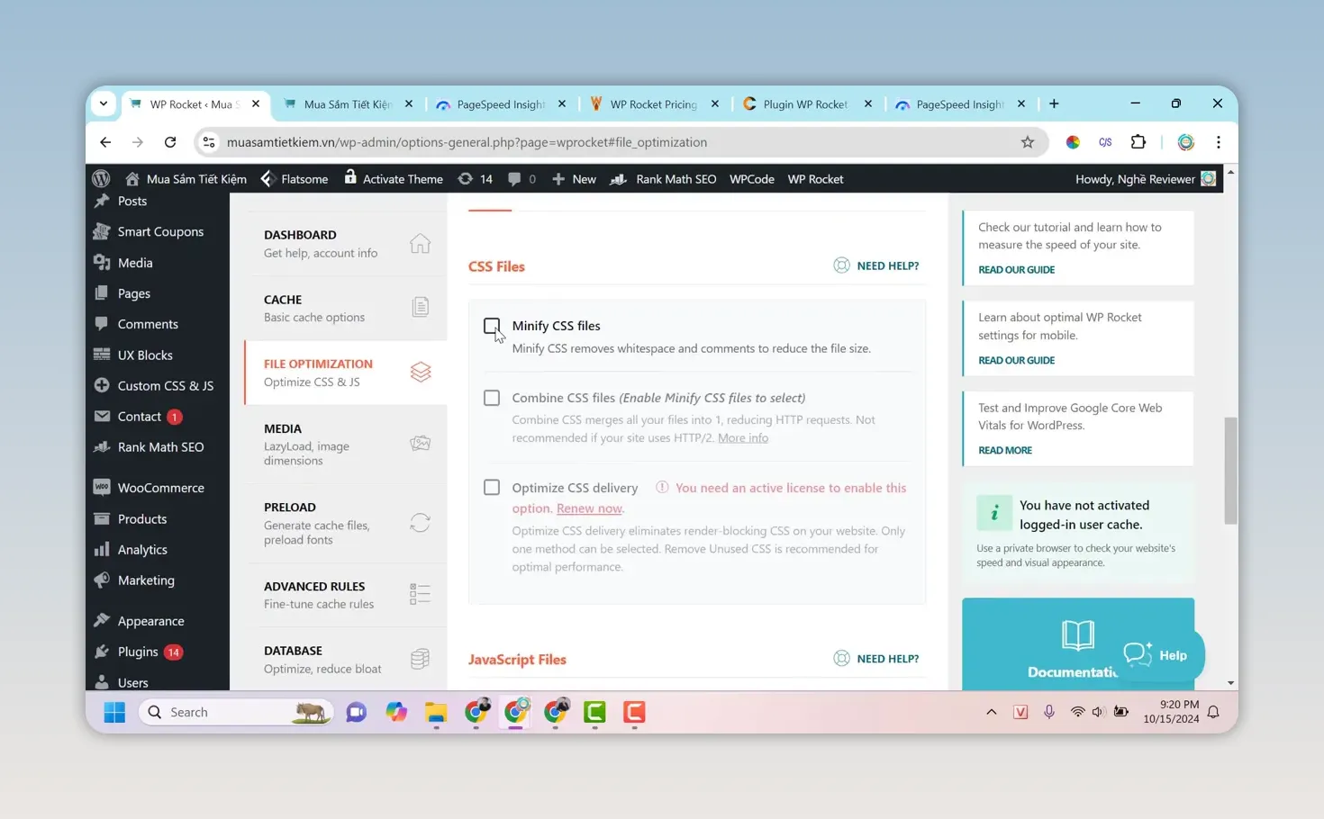Screen dimensions: 1324x819
Task: Open the Appearance admin menu
Action: coord(158,621)
